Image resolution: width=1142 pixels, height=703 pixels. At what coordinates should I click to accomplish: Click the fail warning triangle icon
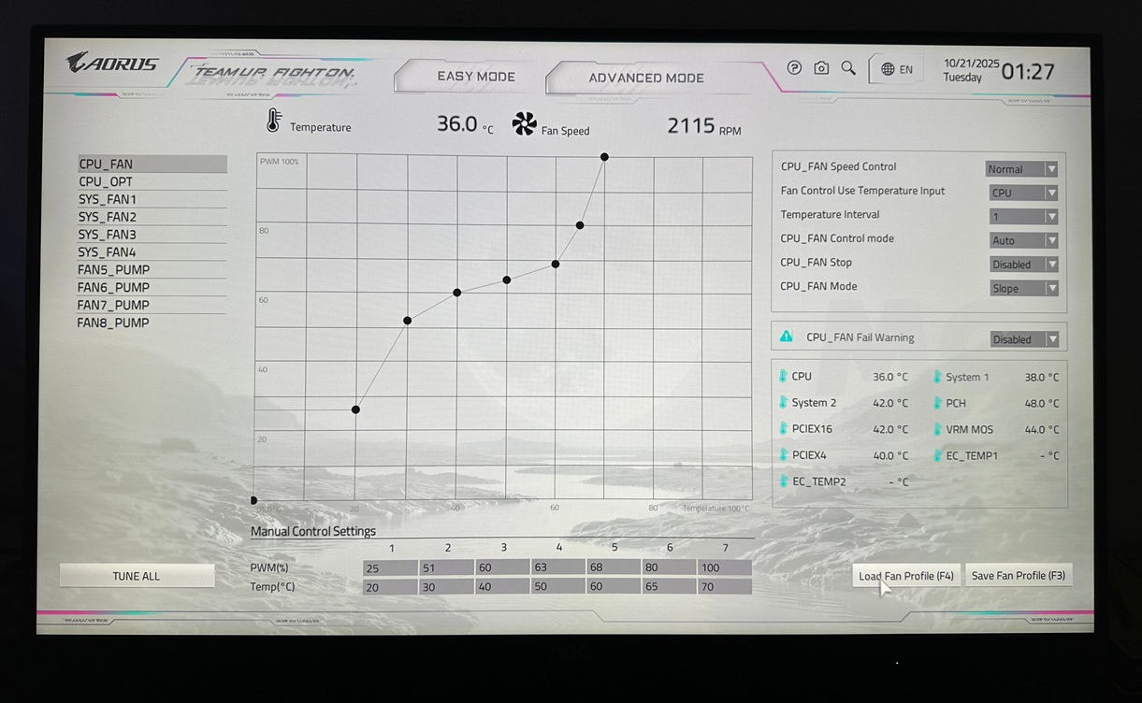click(x=786, y=337)
